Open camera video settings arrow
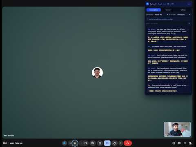 point(81,143)
